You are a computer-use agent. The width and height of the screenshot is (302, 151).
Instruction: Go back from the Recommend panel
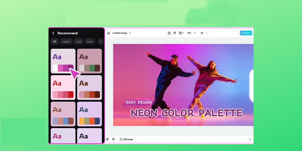(x=53, y=33)
